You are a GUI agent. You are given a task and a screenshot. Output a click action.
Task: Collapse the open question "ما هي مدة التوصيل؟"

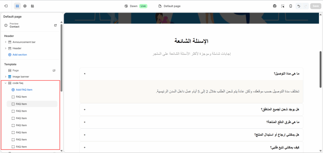(85, 74)
